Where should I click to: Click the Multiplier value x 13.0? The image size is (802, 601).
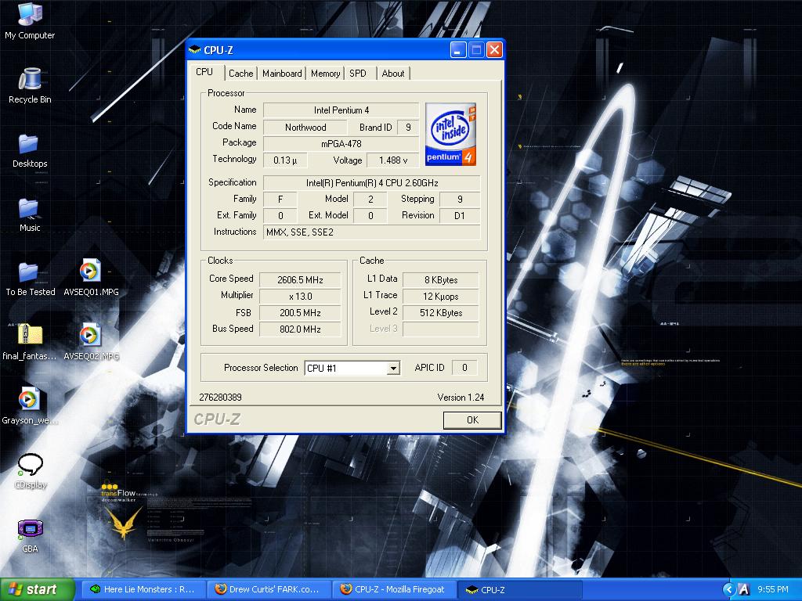(300, 297)
